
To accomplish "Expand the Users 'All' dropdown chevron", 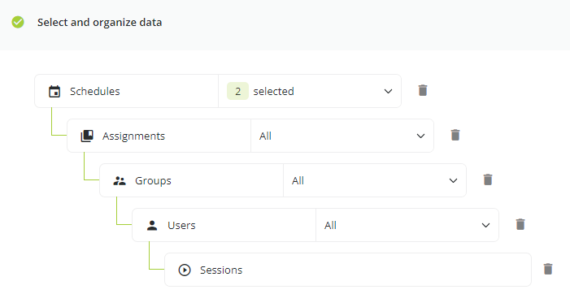I will (485, 226).
